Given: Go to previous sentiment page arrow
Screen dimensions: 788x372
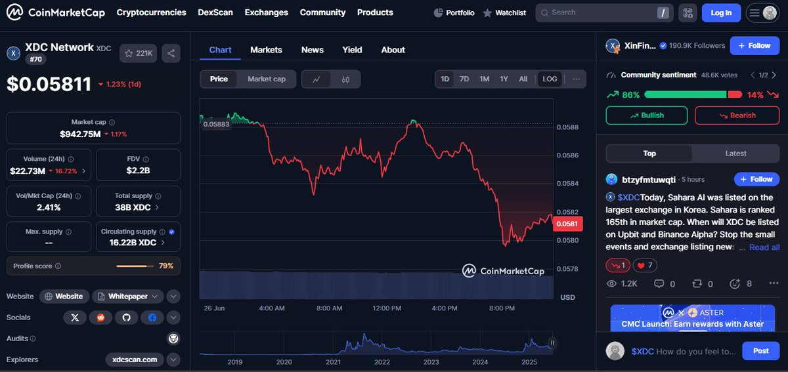Looking at the screenshot, I should tap(753, 75).
